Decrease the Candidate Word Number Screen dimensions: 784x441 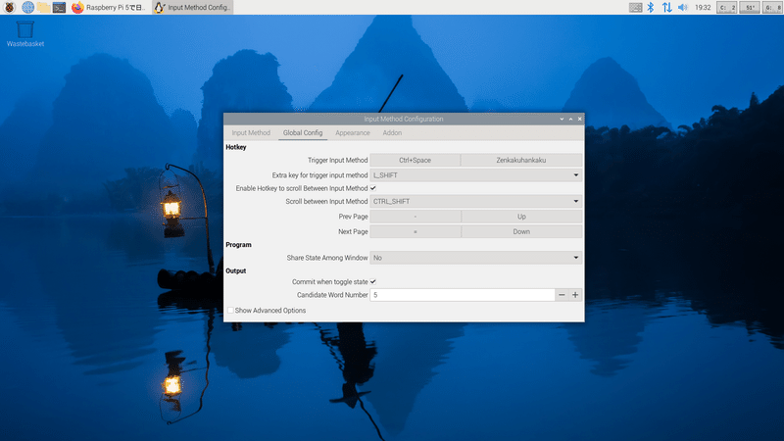(x=562, y=295)
